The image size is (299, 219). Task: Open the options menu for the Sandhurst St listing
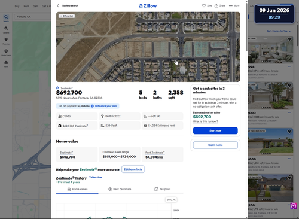289,159
